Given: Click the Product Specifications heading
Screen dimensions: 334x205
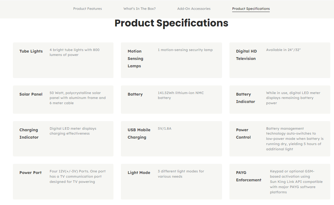Looking at the screenshot, I should tap(171, 23).
